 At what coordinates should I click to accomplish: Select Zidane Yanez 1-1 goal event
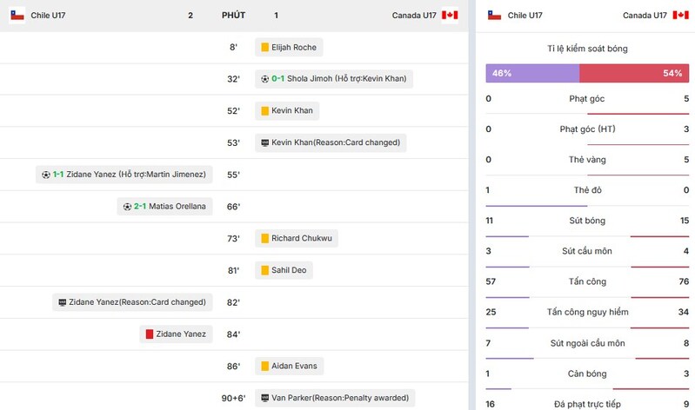click(124, 175)
